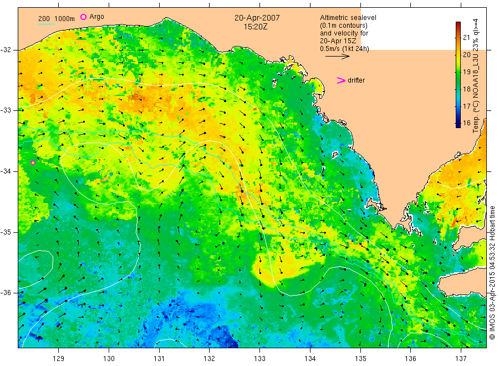Click the cyan 200m isobath legend line
This screenshot has width=499, height=366.
[x=47, y=24]
